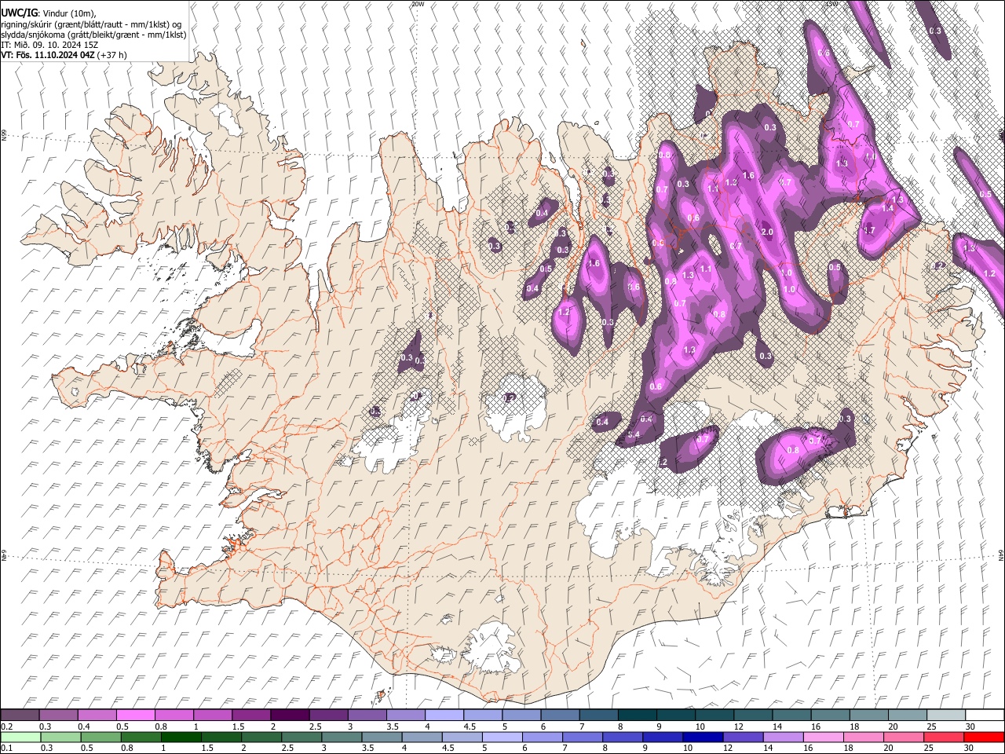The width and height of the screenshot is (1005, 754).
Task: Choose the medium green 0.5 swatch in green row
Action: [101, 737]
